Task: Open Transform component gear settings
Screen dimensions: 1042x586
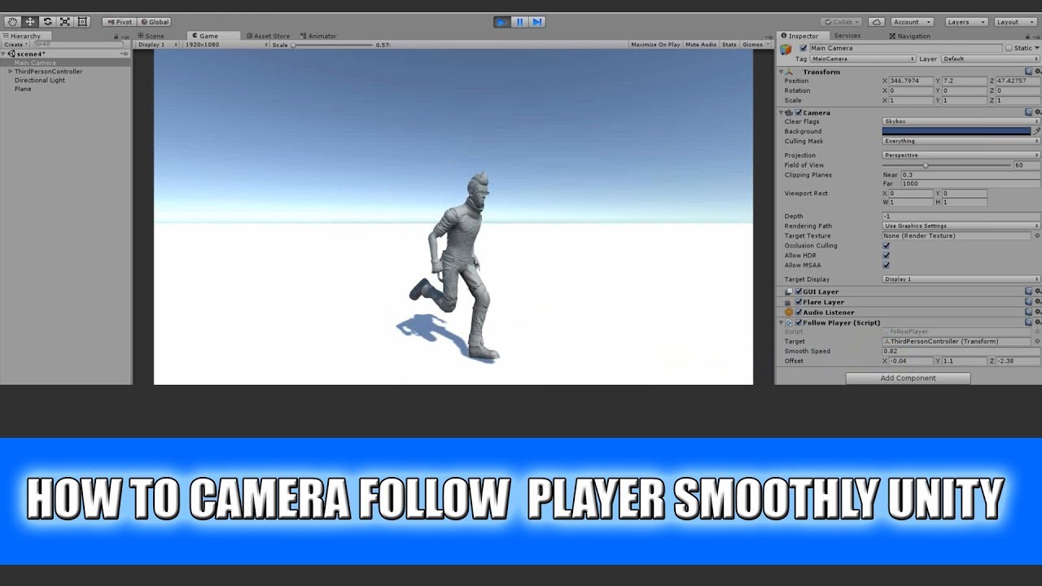Action: pos(1038,72)
